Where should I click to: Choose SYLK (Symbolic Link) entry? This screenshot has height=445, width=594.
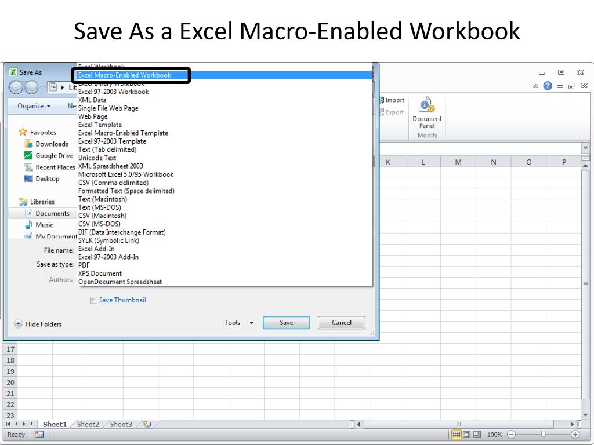tap(224, 240)
